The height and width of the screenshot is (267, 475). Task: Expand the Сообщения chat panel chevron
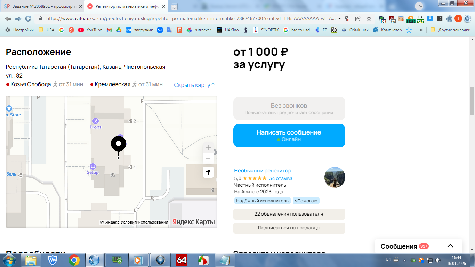(x=450, y=246)
